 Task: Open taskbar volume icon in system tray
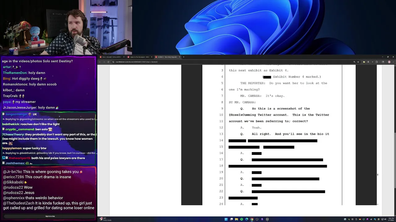[385, 219]
